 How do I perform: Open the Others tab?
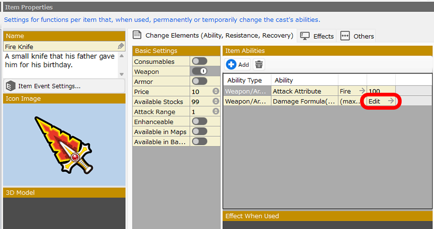tap(357, 36)
